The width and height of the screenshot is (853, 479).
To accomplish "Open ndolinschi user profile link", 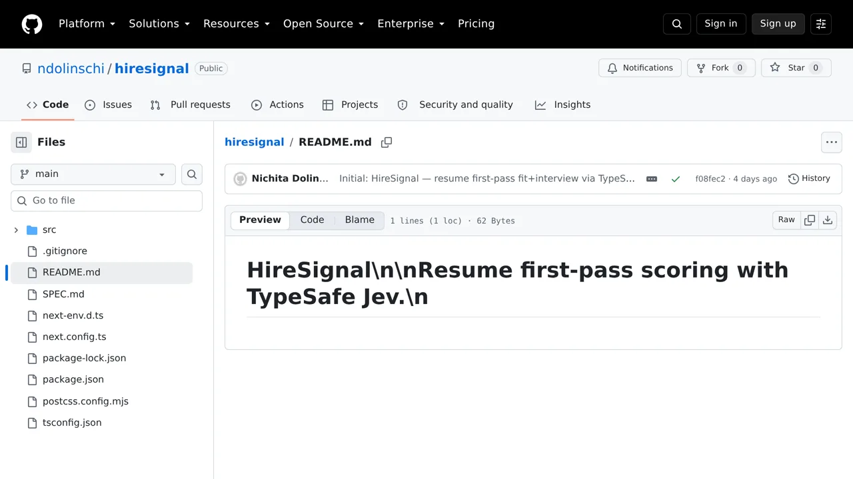I will click(x=71, y=69).
